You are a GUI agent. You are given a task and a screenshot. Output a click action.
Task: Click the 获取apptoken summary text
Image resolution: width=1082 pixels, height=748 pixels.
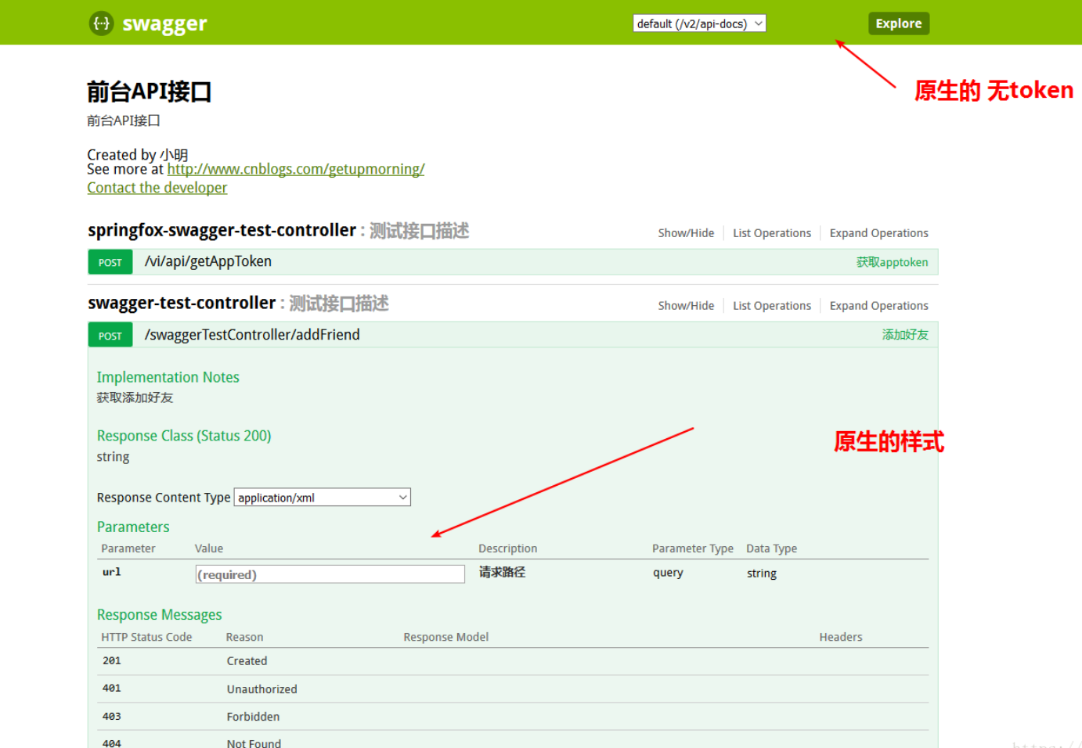[892, 262]
